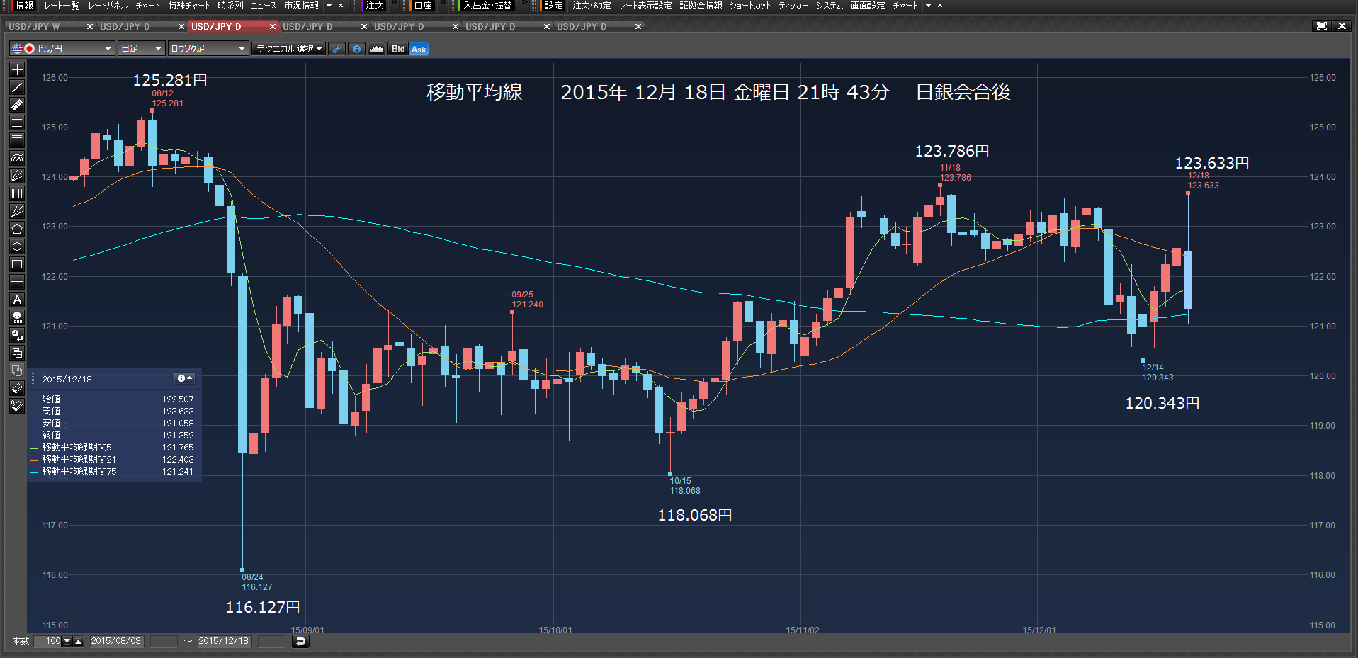Open the 画面設定 menu item
Viewport: 1358px width, 658px height.
tap(868, 6)
